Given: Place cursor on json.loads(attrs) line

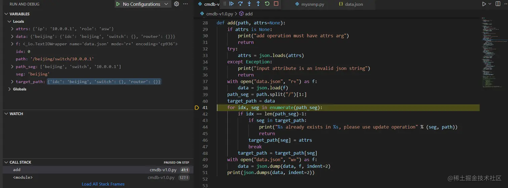Looking at the screenshot, I should [271, 56].
